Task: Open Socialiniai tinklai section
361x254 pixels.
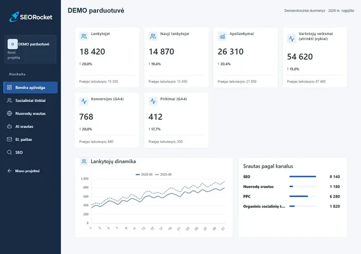Action: point(30,100)
